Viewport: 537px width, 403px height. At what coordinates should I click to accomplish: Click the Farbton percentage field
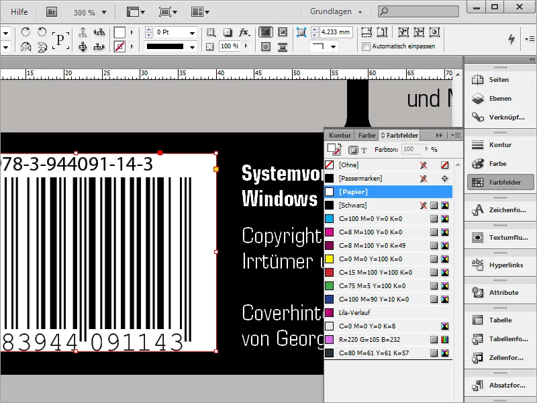tap(411, 149)
